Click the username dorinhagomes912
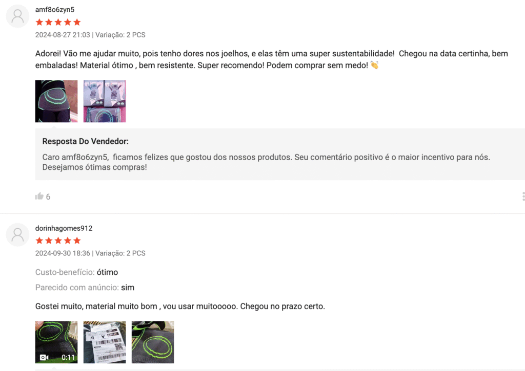The image size is (525, 371). [x=64, y=228]
